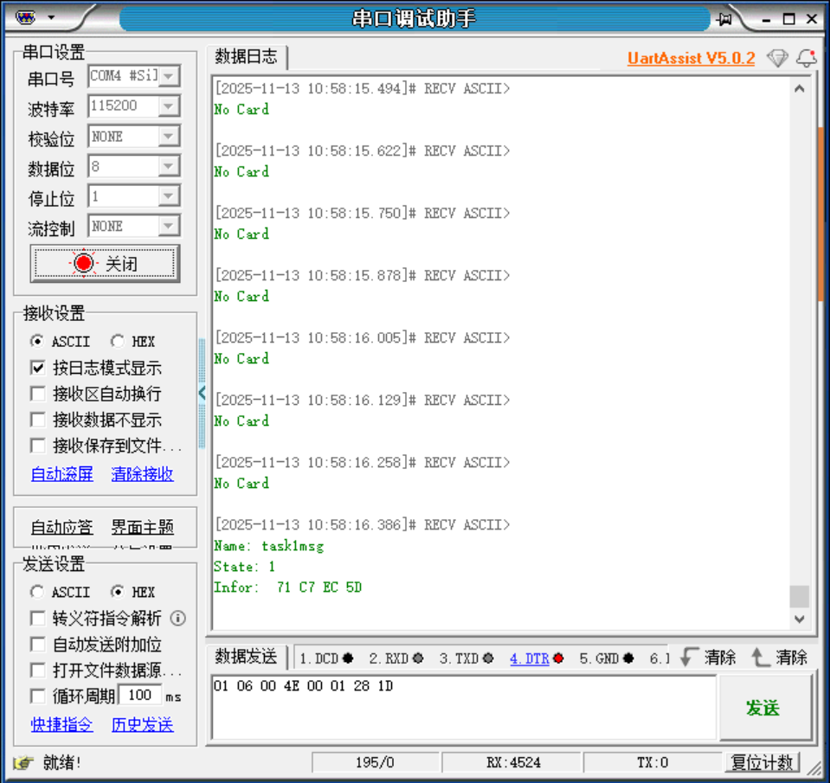Switch to the data log tab
830x783 pixels.
(x=246, y=56)
